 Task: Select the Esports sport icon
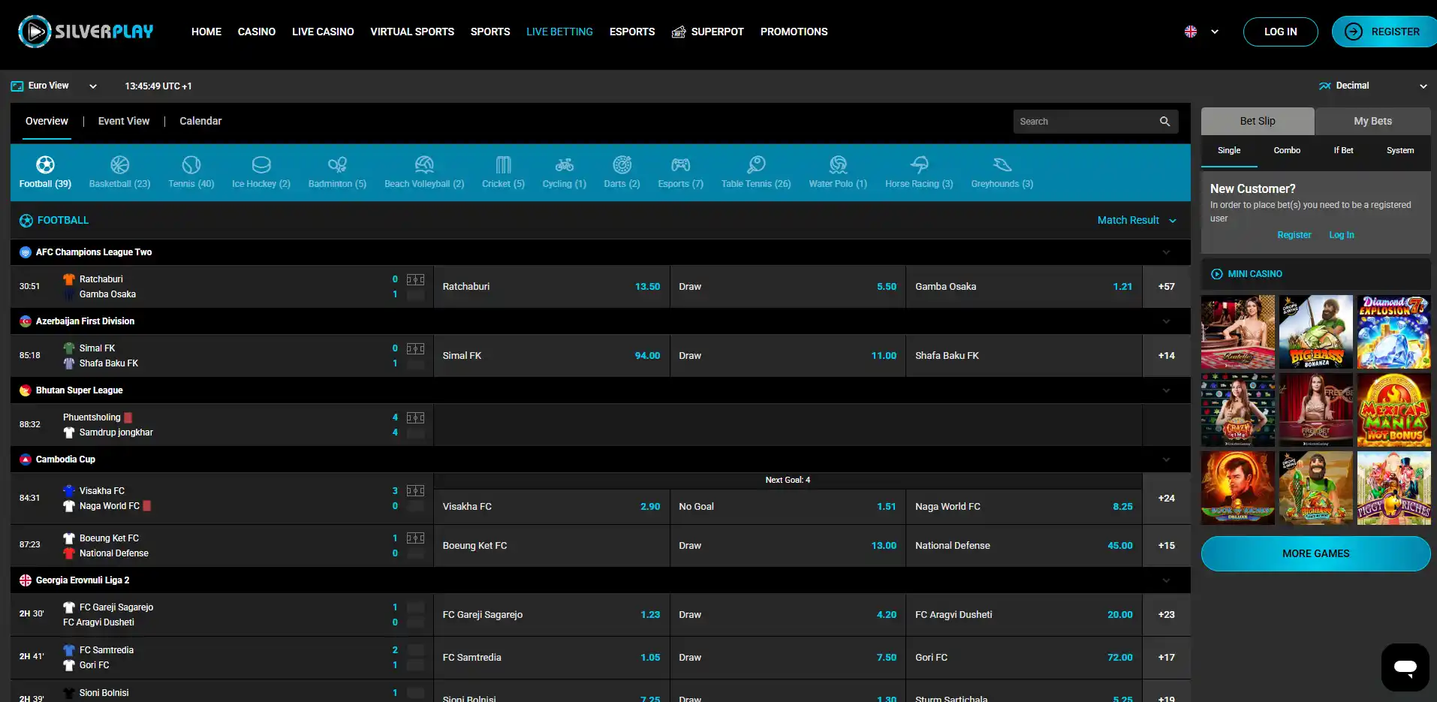point(680,164)
